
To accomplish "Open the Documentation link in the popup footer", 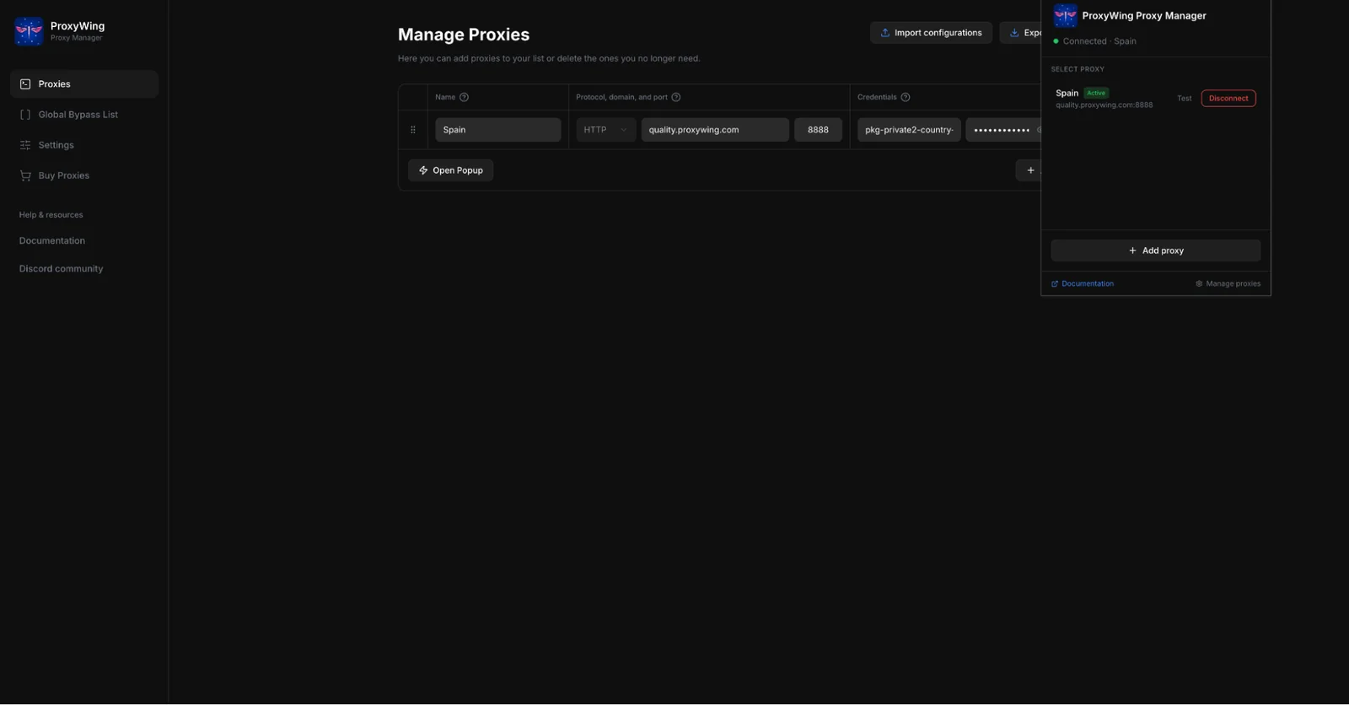I will coord(1083,284).
